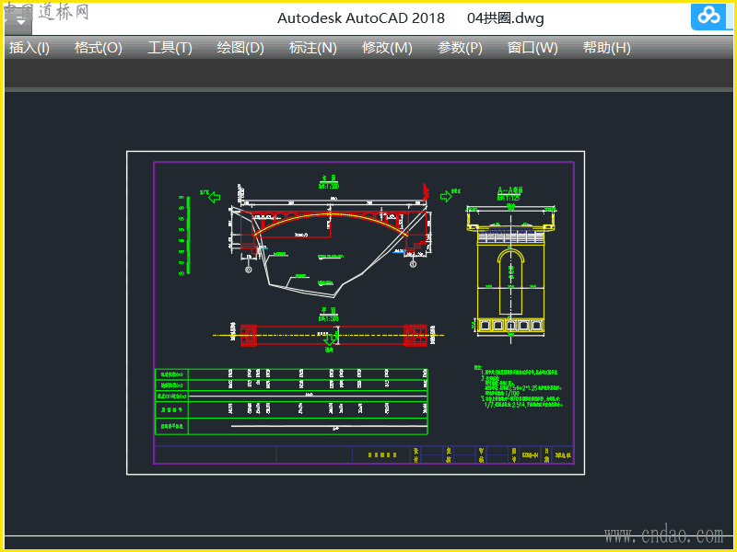Expand the quick access dropdown arrow
This screenshot has height=552, width=737.
pos(20,21)
